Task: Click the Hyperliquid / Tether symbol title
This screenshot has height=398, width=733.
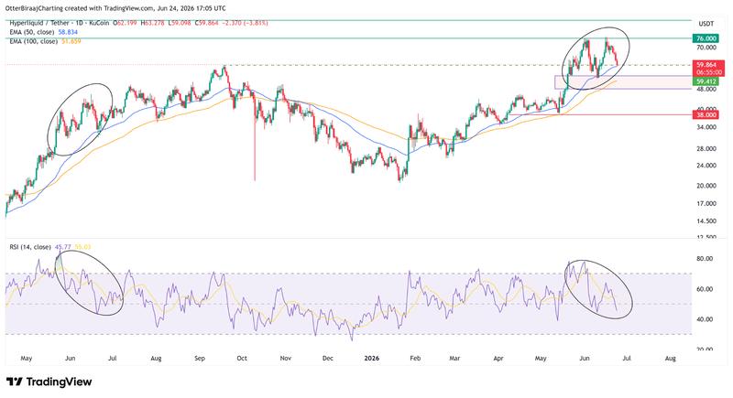Action: click(x=38, y=22)
